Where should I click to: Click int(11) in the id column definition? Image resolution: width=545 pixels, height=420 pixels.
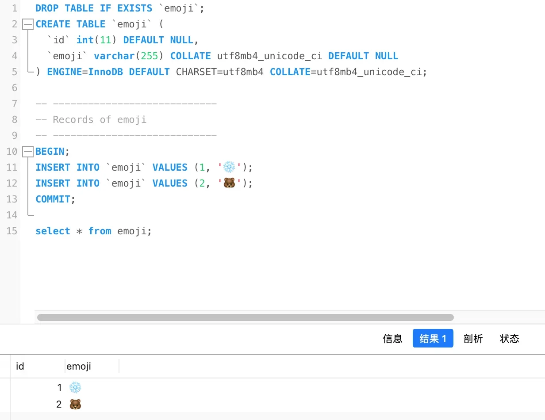click(x=96, y=40)
